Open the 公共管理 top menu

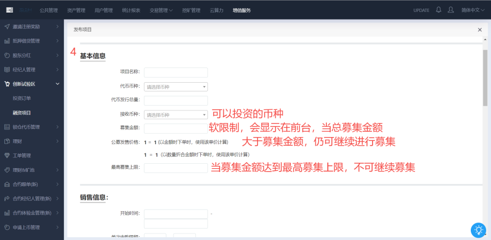pyautogui.click(x=49, y=10)
